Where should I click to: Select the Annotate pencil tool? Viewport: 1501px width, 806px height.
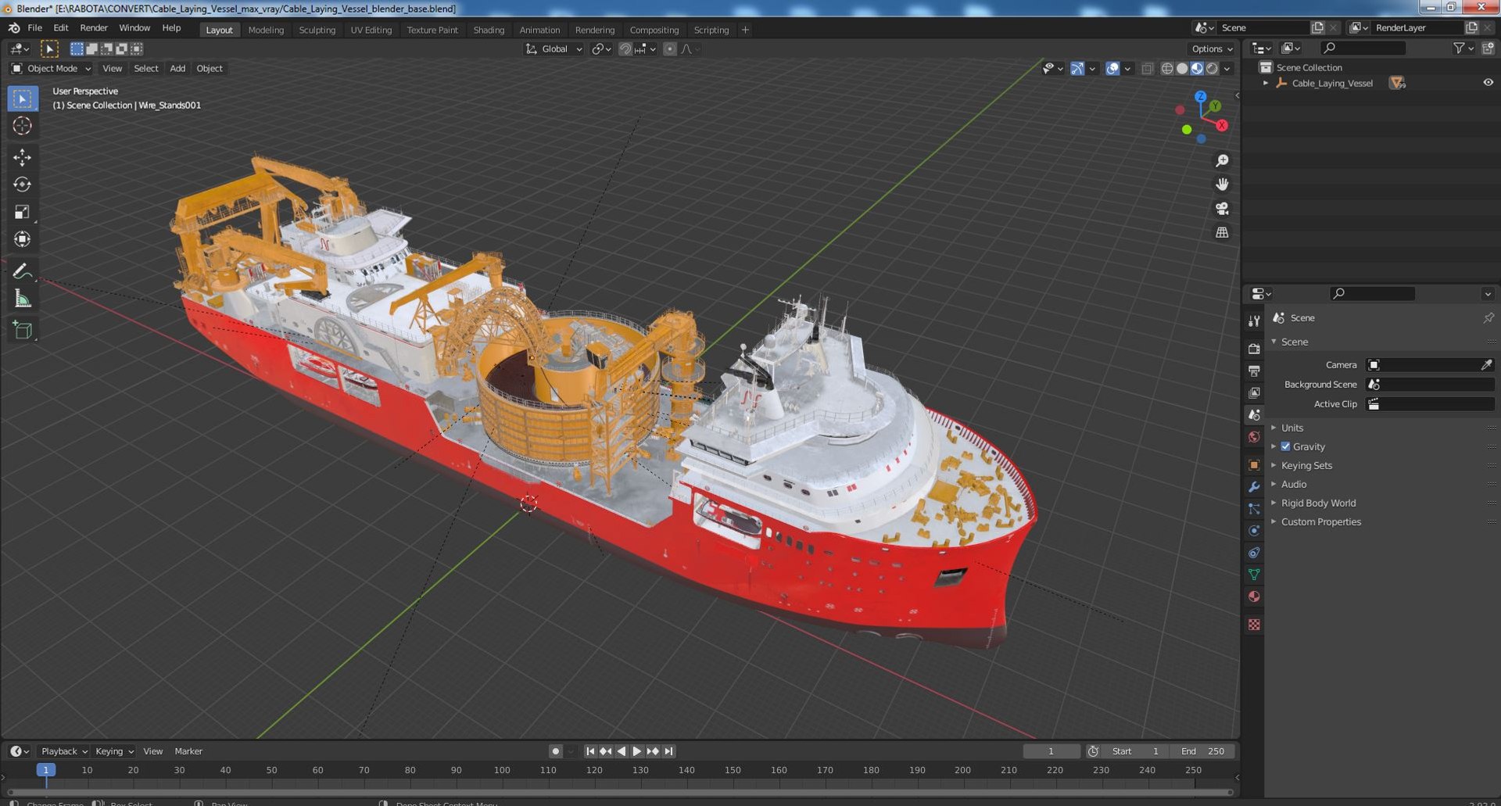point(22,270)
